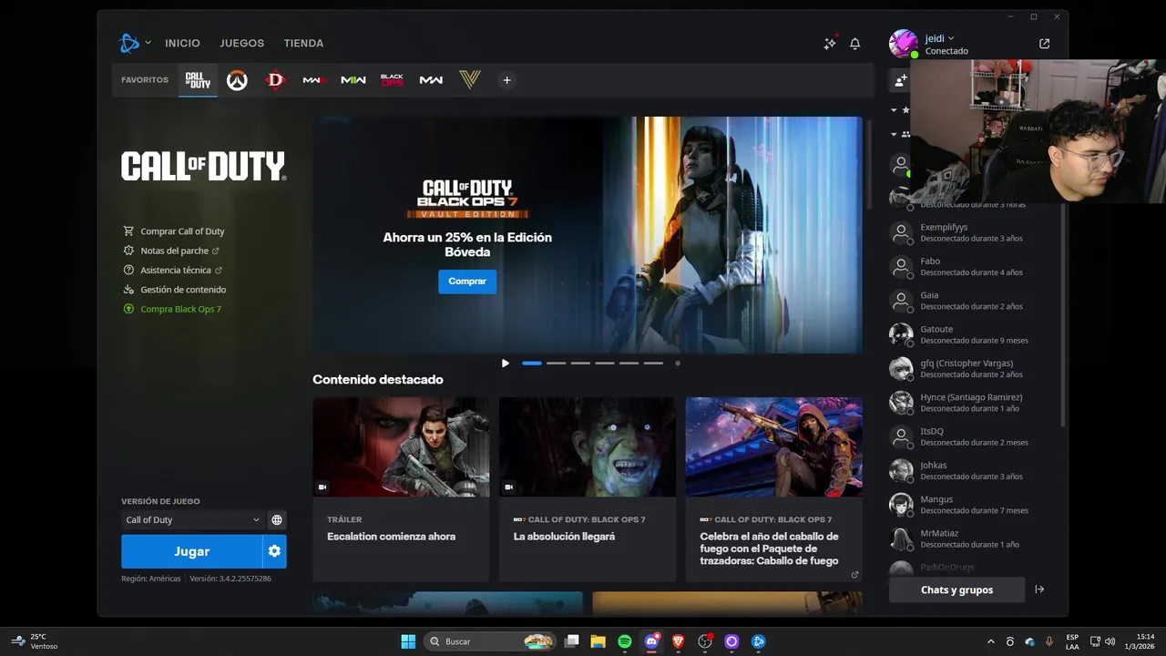Click the add friend icon

coord(900,80)
